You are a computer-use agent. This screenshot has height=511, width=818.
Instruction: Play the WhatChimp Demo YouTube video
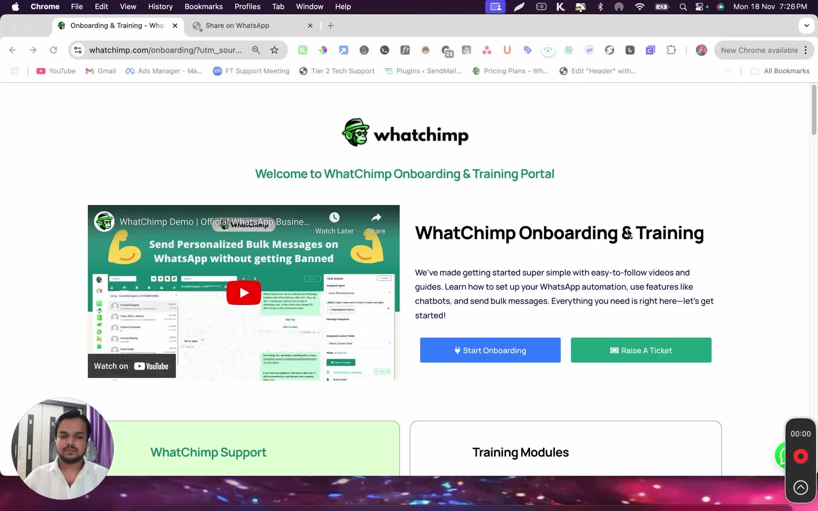tap(243, 293)
